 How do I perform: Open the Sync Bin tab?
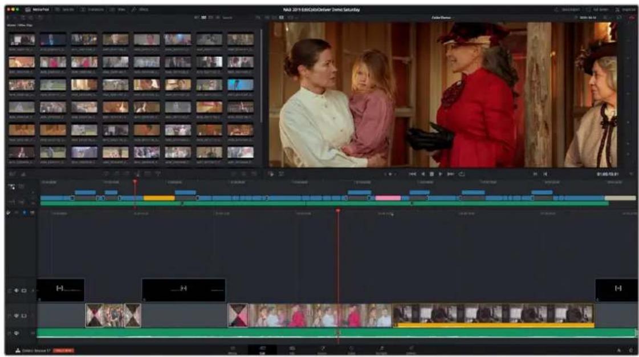tap(65, 9)
